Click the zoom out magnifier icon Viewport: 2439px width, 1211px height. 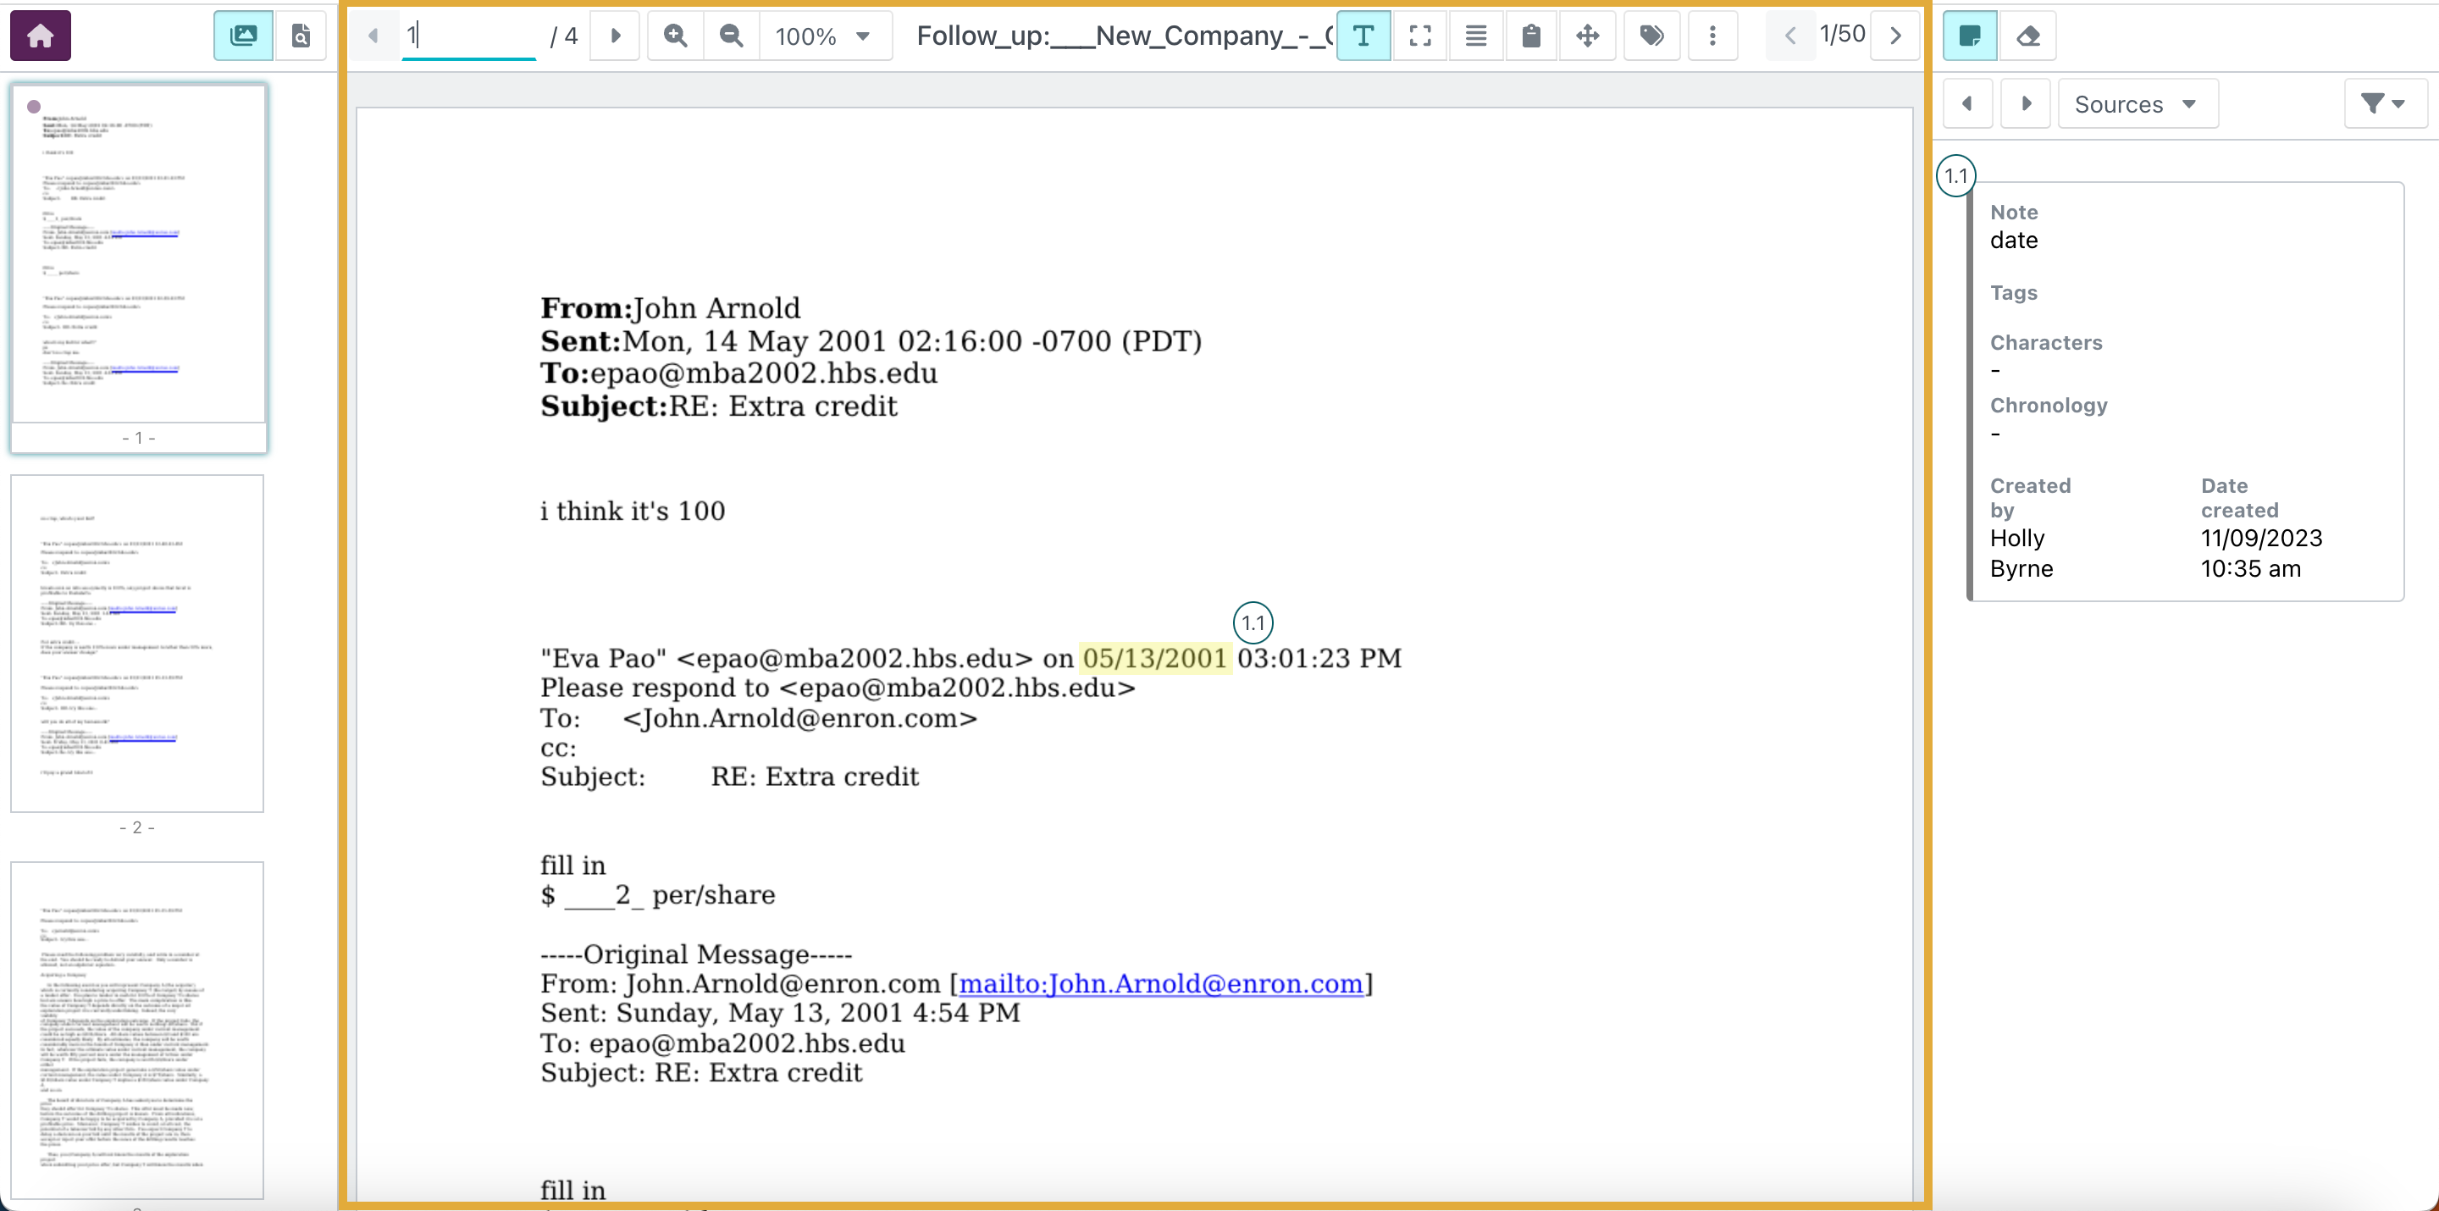[x=729, y=34]
